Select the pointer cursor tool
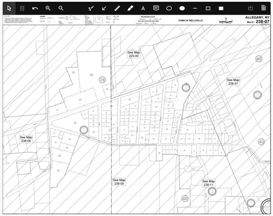 click(x=9, y=8)
